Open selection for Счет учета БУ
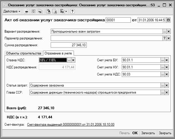175x139 pixels. point(163,60)
